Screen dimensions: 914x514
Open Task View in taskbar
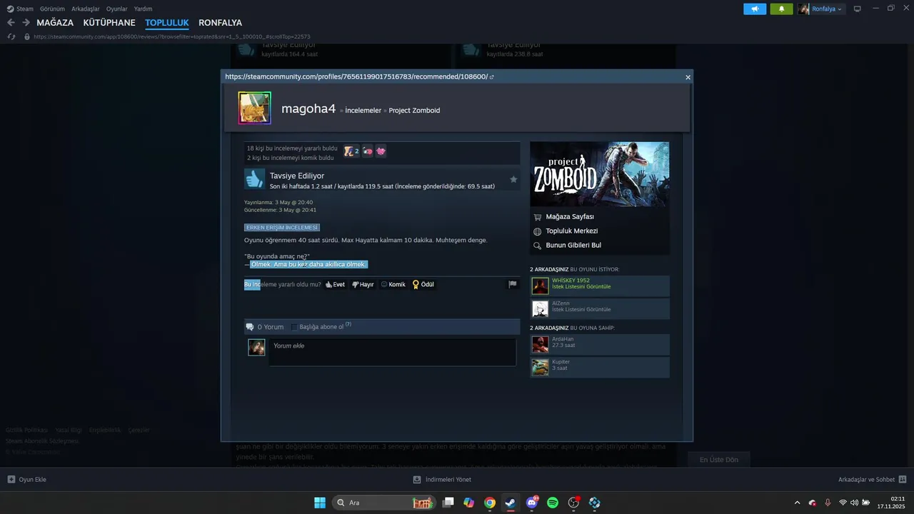pos(448,503)
